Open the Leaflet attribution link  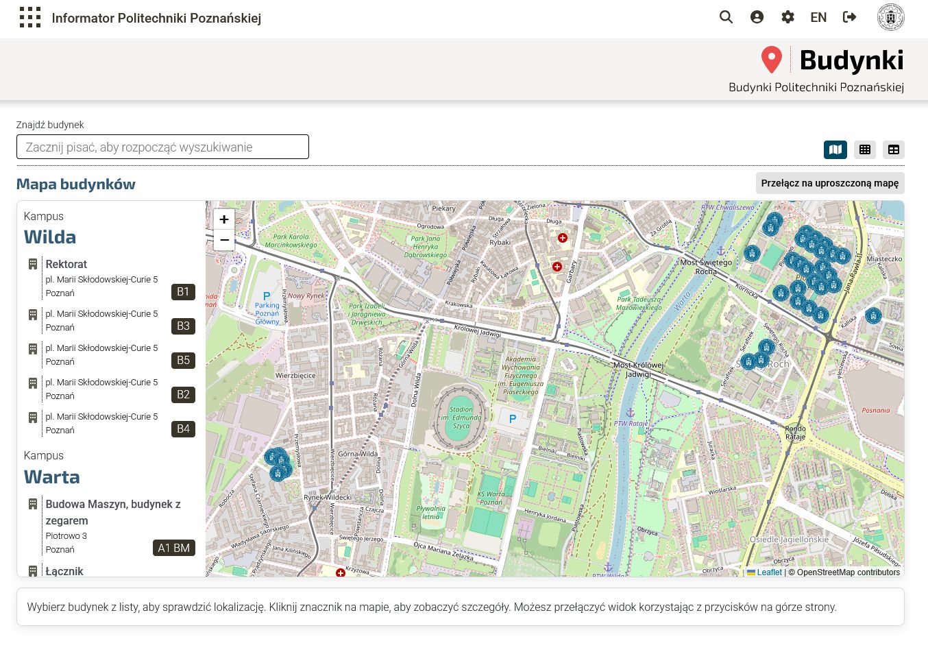[768, 572]
